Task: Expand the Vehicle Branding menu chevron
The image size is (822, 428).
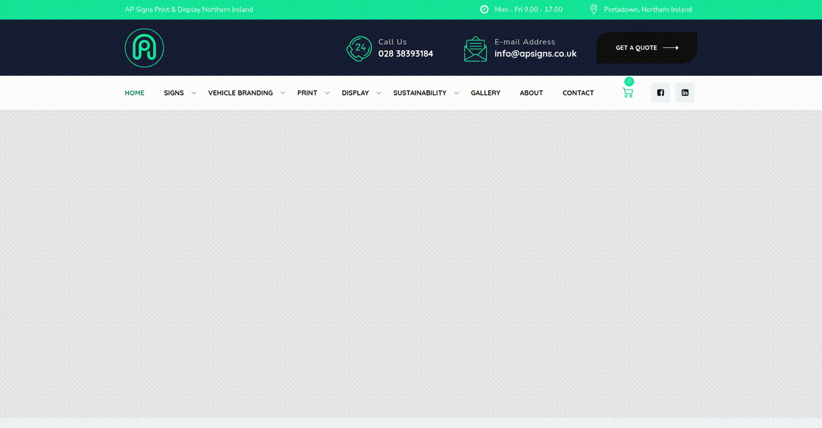Action: pyautogui.click(x=283, y=93)
